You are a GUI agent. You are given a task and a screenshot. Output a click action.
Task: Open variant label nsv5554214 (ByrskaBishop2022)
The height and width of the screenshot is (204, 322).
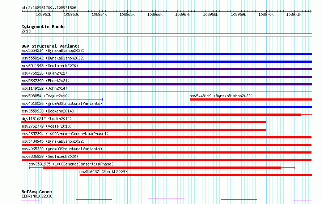[53, 50]
